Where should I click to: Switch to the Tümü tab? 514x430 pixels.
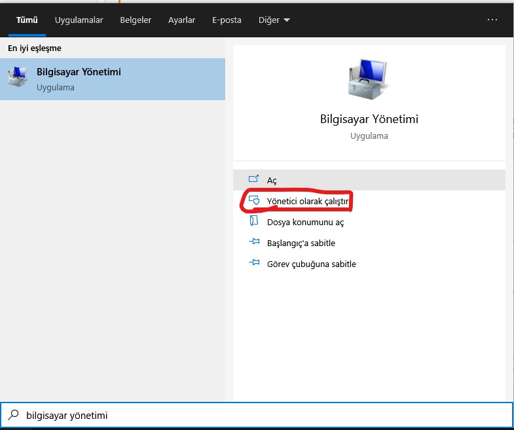[x=27, y=20]
